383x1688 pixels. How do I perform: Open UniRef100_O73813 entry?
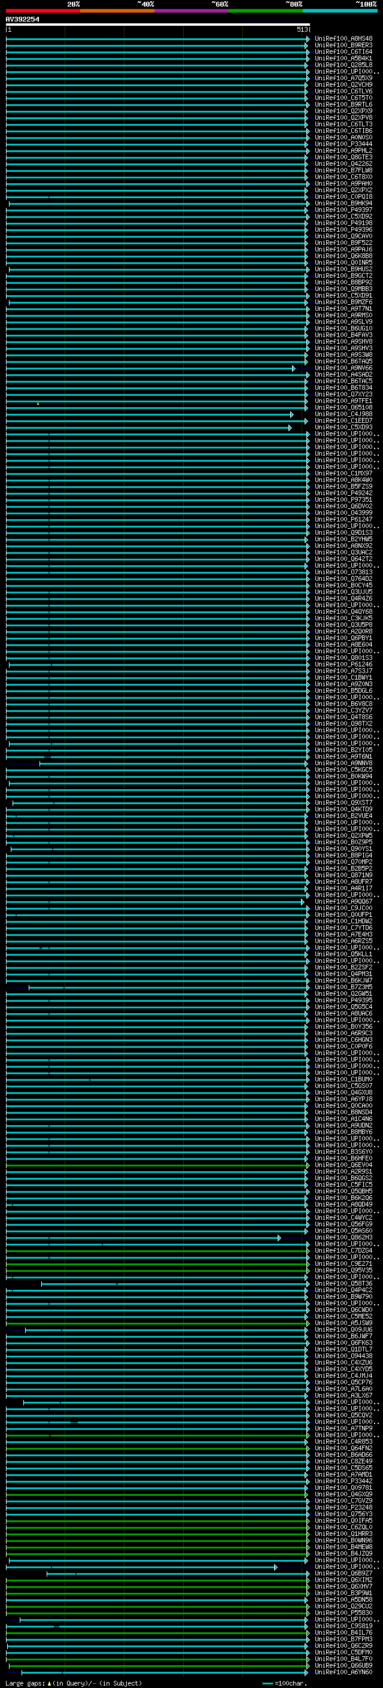pyautogui.click(x=344, y=572)
